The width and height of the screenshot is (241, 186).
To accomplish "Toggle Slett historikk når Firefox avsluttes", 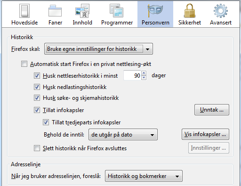I will [x=37, y=148].
